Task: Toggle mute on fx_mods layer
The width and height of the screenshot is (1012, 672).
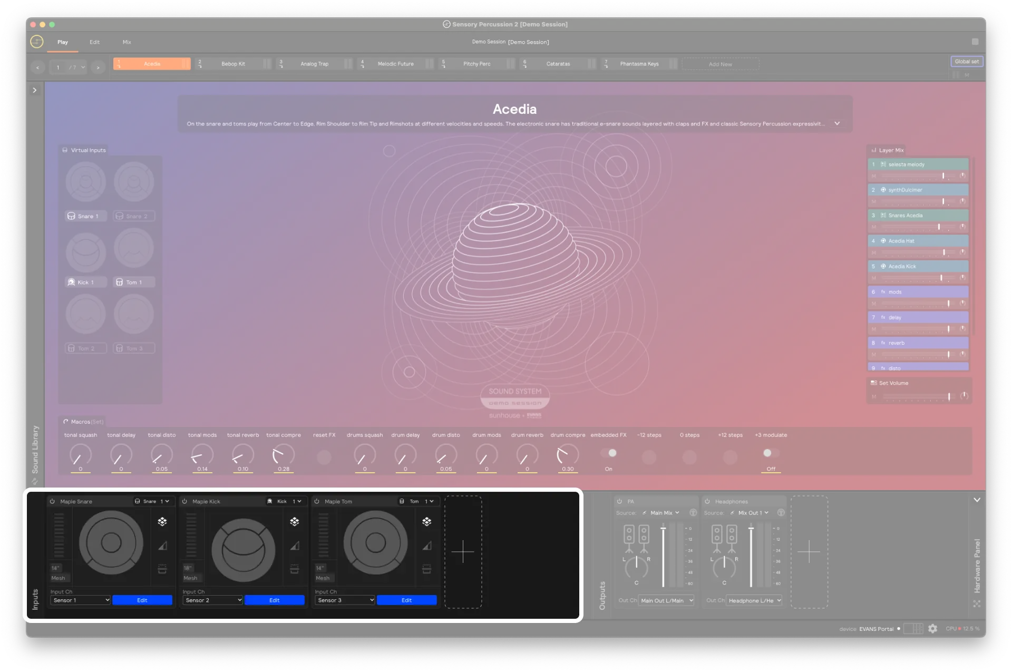Action: [x=875, y=303]
